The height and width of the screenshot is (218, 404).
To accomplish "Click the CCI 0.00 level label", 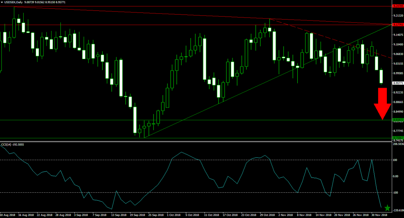I will (x=396, y=176).
